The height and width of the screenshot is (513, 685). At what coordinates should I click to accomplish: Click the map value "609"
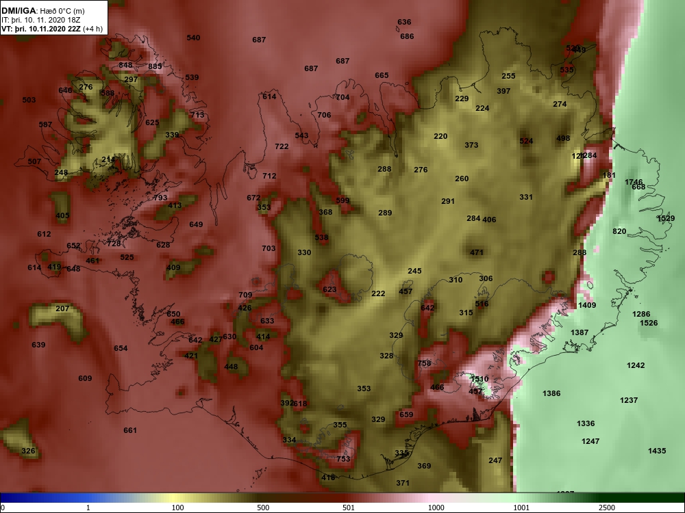click(85, 378)
